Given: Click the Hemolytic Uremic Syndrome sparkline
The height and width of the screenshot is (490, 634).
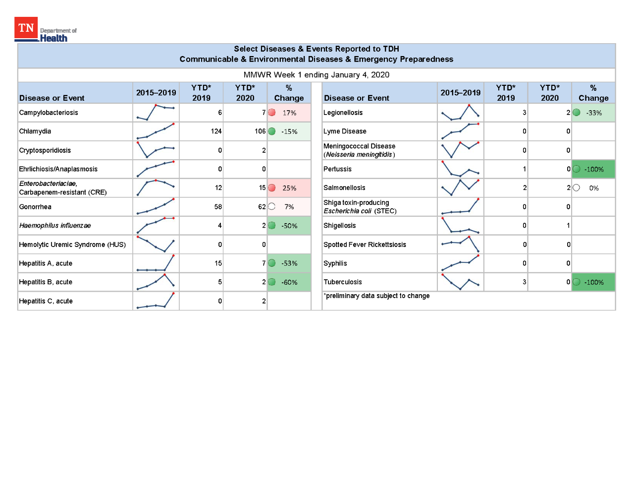Looking at the screenshot, I should 156,245.
